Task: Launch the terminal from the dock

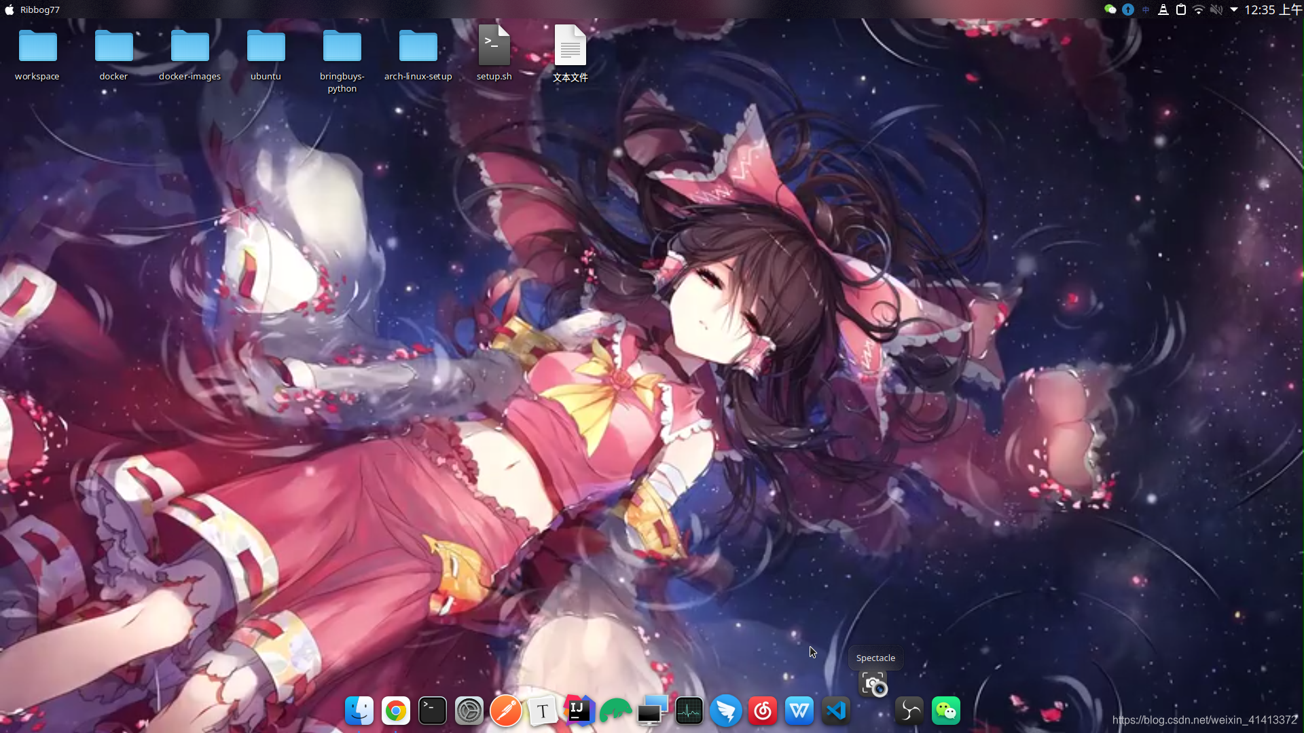Action: [432, 711]
